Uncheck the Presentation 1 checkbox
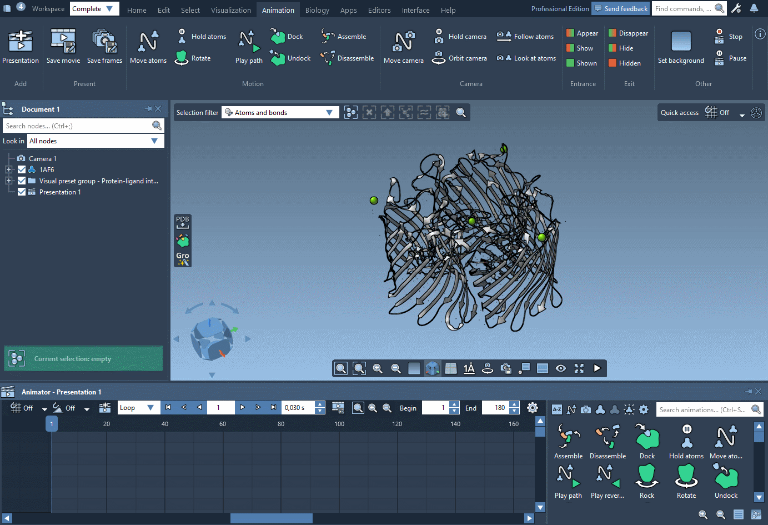Image resolution: width=768 pixels, height=525 pixels. pyautogui.click(x=21, y=192)
